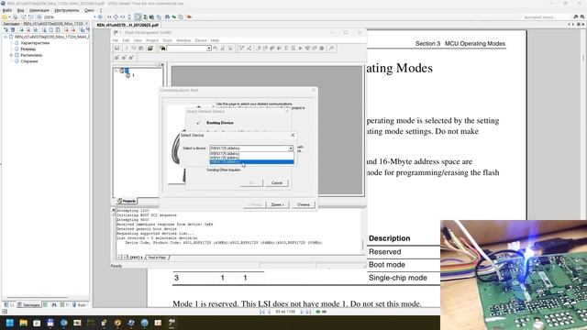Close the bookmarks panel with its X
Viewport: 587px width, 330px height.
(86, 24)
